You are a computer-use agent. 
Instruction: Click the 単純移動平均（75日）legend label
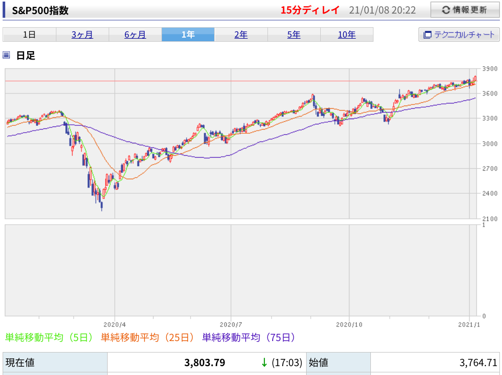(249, 337)
